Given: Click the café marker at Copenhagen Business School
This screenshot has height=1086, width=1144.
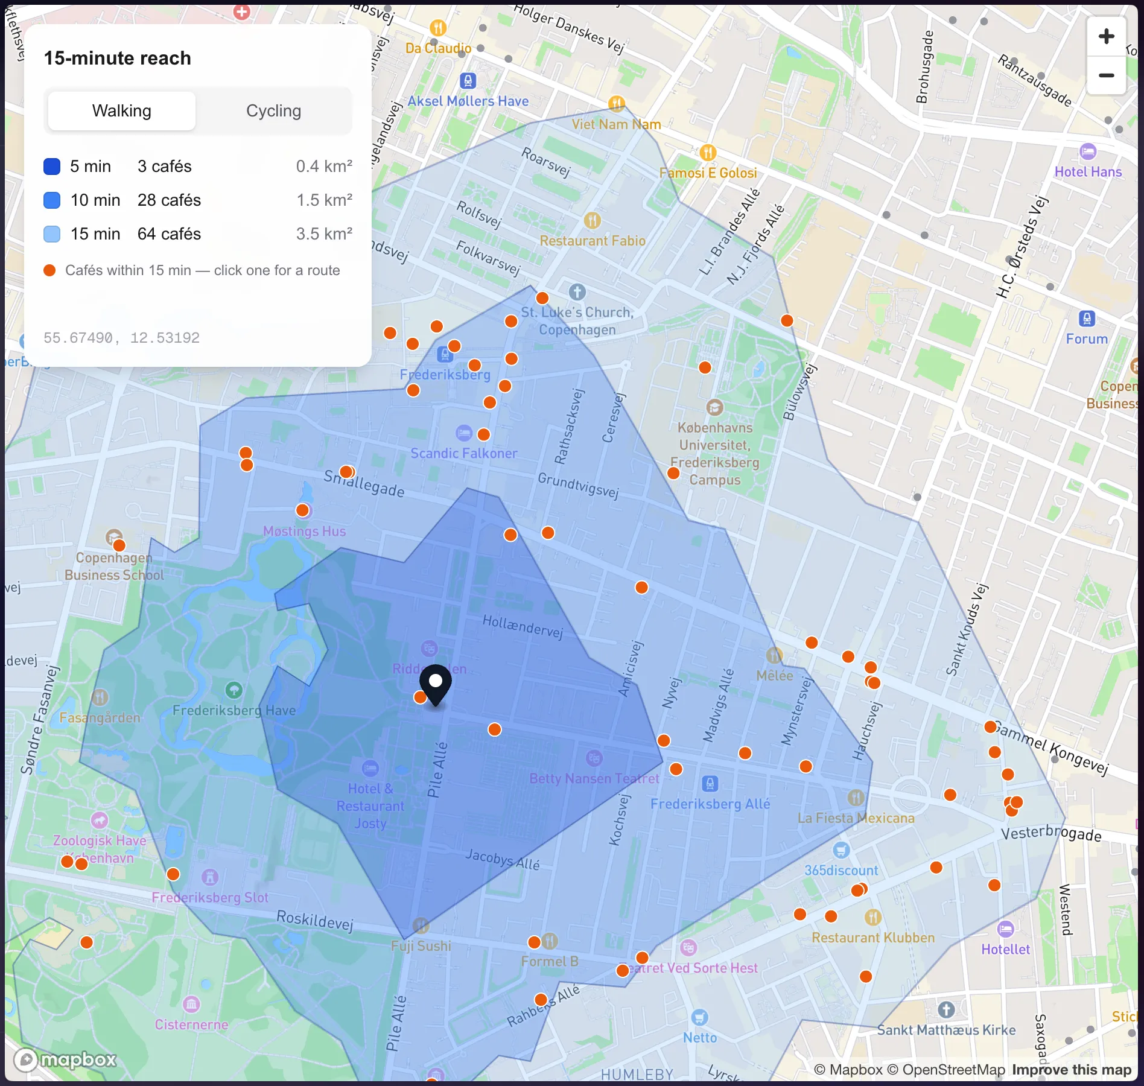Looking at the screenshot, I should pyautogui.click(x=119, y=545).
